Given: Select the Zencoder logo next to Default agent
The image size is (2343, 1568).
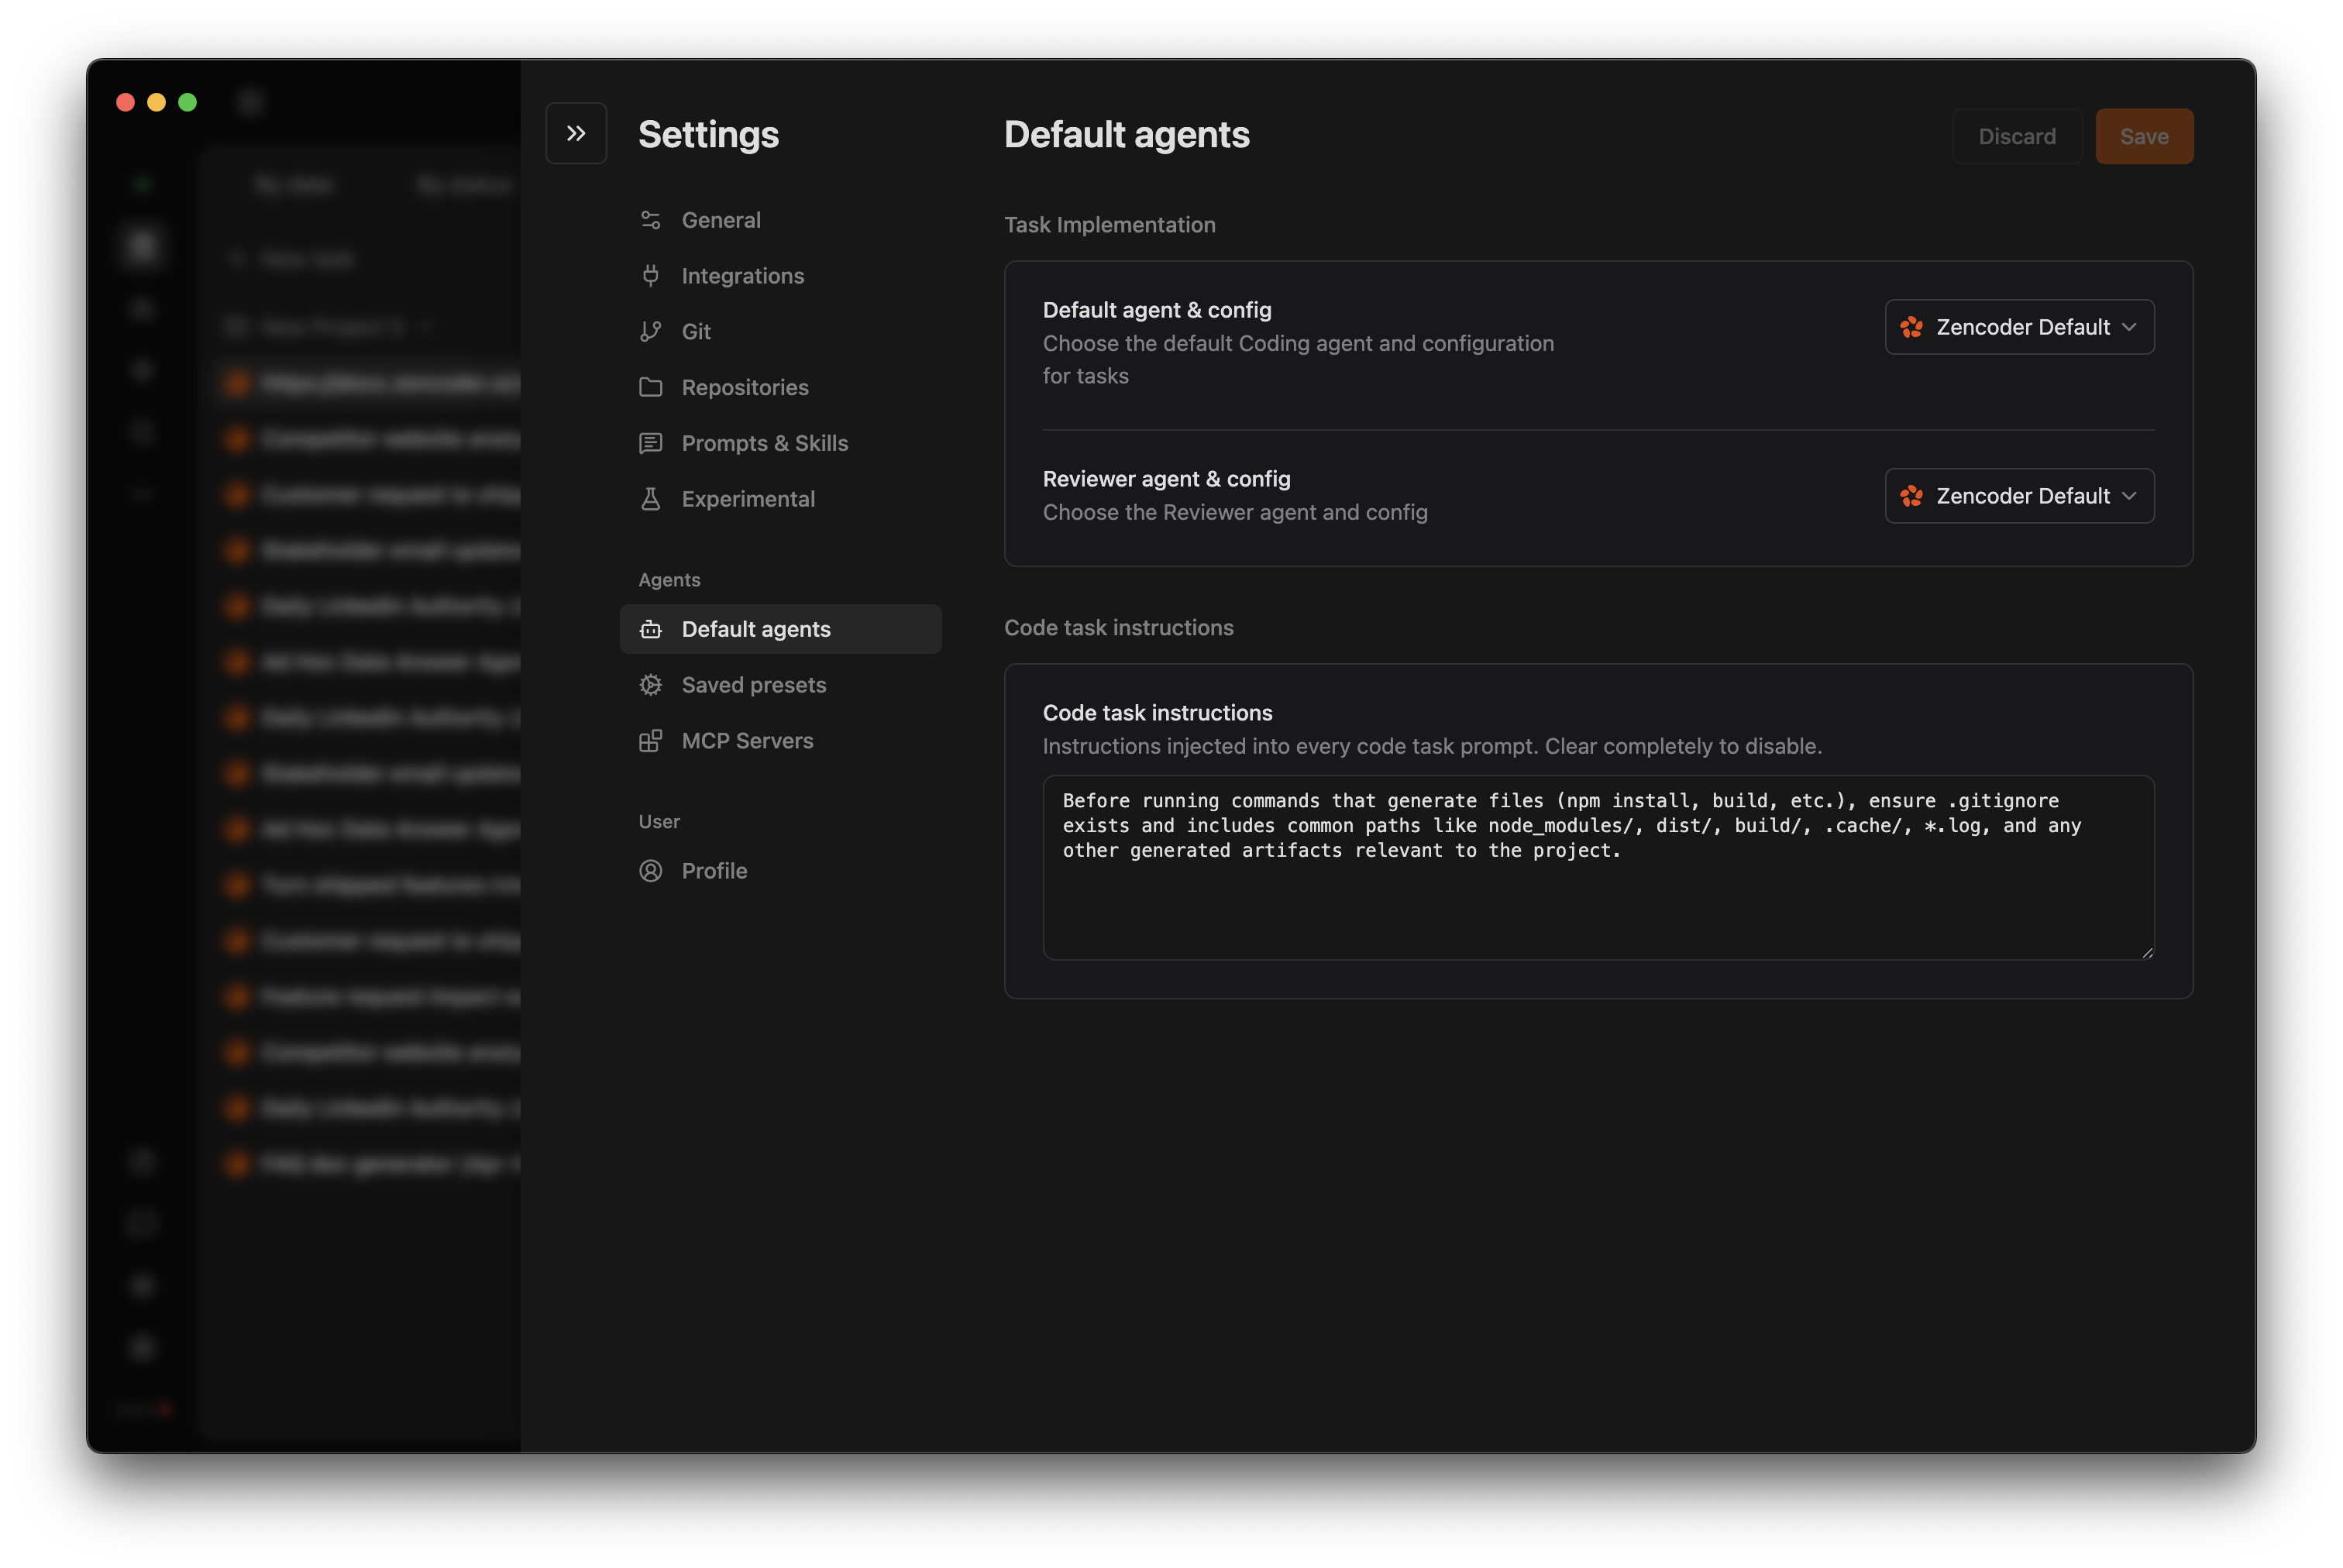Looking at the screenshot, I should click(x=1911, y=327).
